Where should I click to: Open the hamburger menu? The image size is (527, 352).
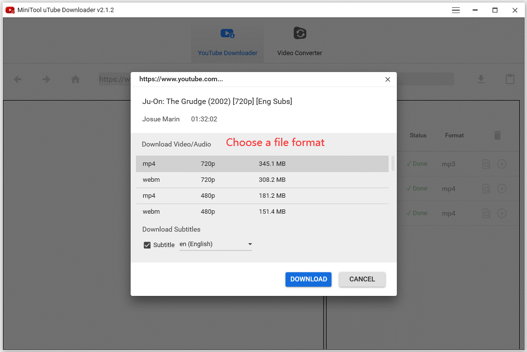coord(455,10)
